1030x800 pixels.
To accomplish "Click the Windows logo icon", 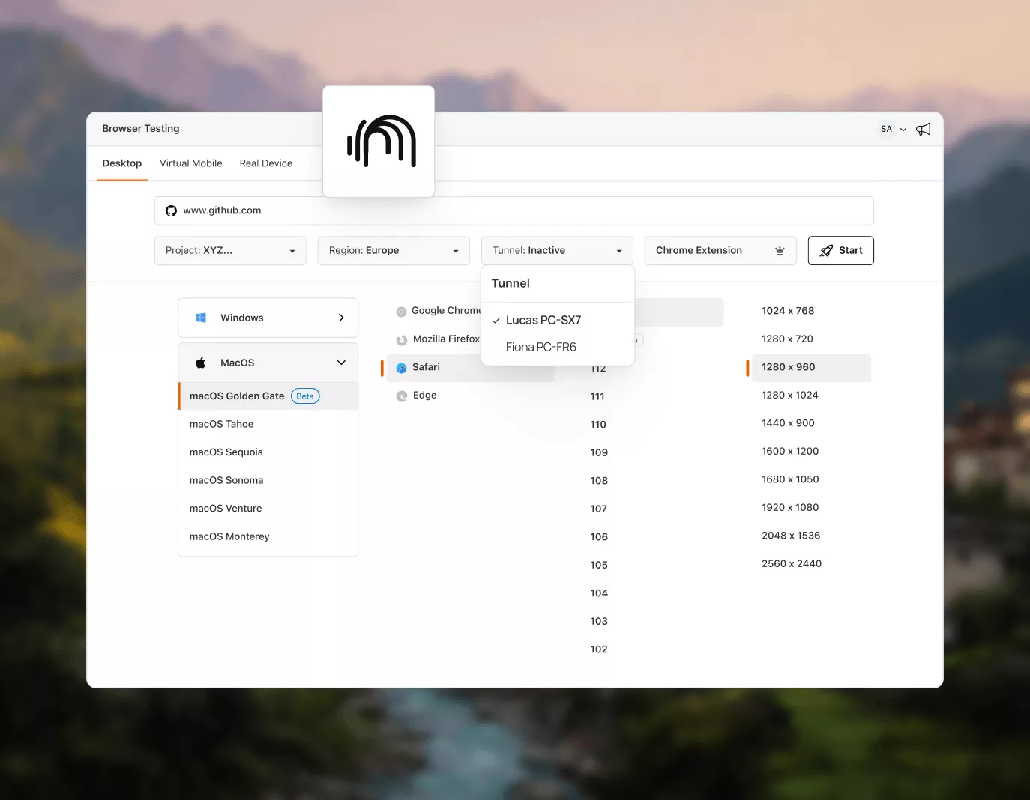I will pyautogui.click(x=201, y=318).
